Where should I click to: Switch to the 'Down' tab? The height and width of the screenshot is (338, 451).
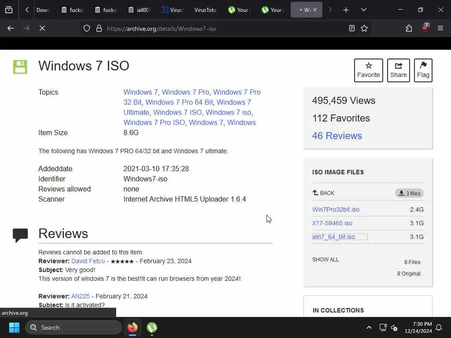coord(43,10)
